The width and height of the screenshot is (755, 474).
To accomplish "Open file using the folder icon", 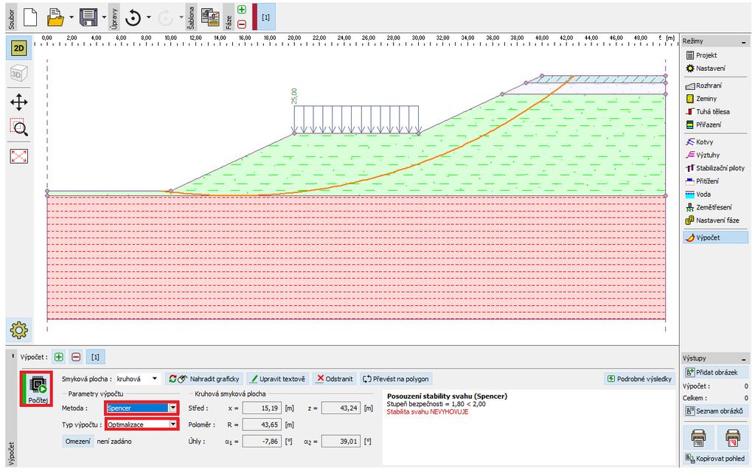I will point(55,18).
